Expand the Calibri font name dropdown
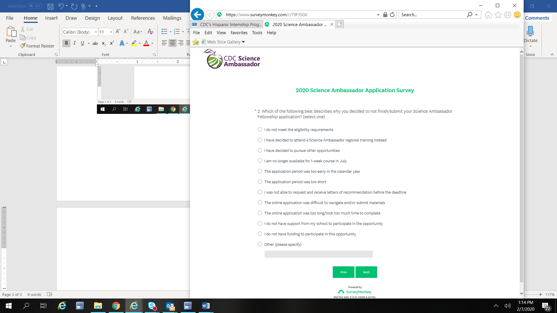Viewport: 557px width, 313px height. click(96, 32)
